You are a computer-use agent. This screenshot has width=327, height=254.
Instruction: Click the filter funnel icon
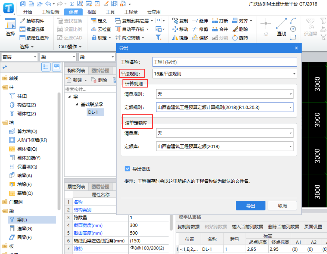coord(158,37)
